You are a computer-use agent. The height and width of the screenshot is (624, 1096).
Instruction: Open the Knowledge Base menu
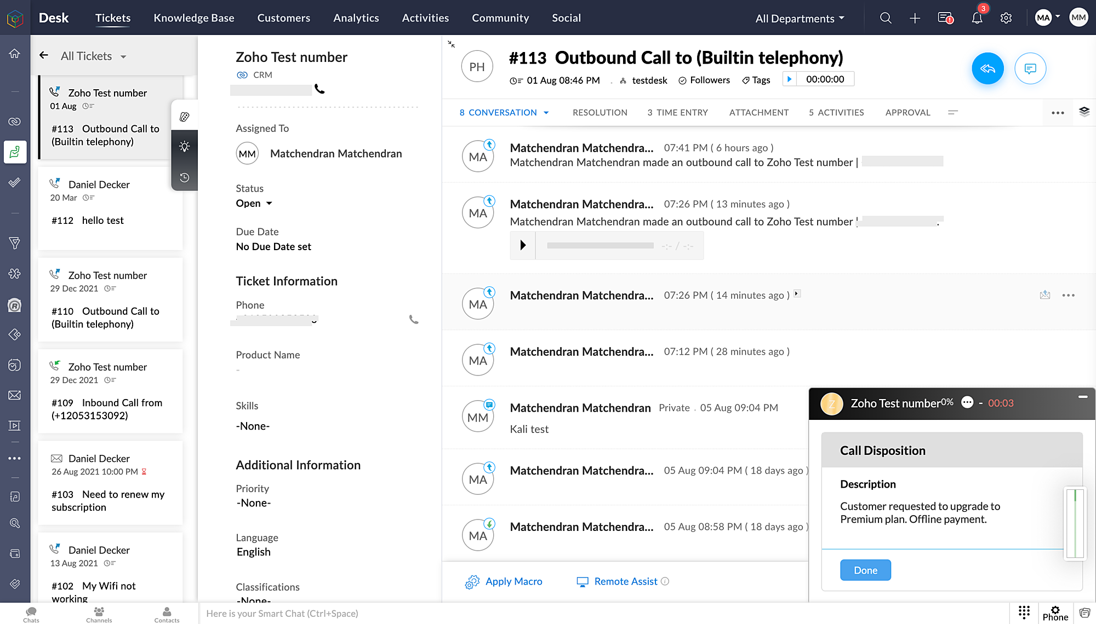click(x=194, y=18)
